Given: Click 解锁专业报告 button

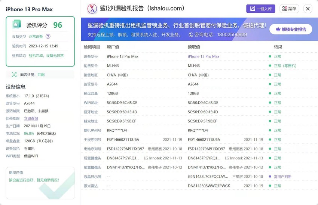Looking at the screenshot, I should tap(291, 29).
